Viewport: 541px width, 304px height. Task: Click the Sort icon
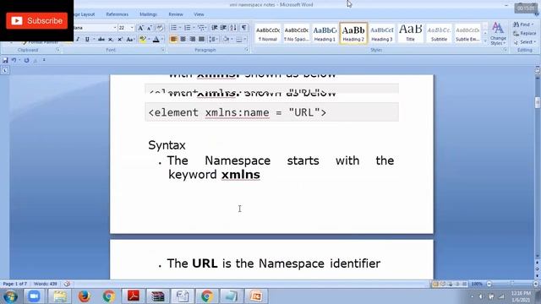233,28
